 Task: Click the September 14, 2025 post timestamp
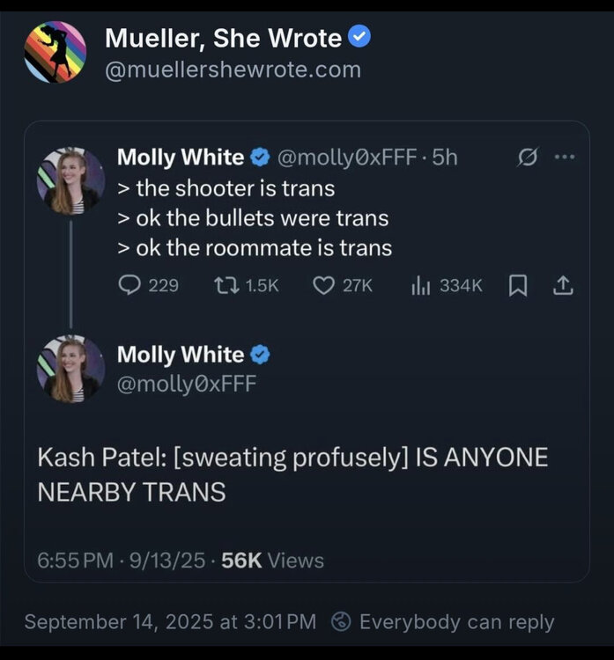170,622
